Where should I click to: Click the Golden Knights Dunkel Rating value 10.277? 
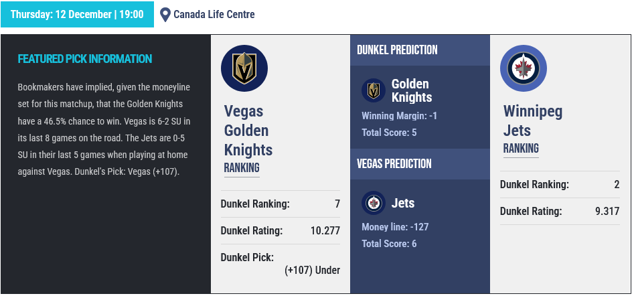click(324, 231)
